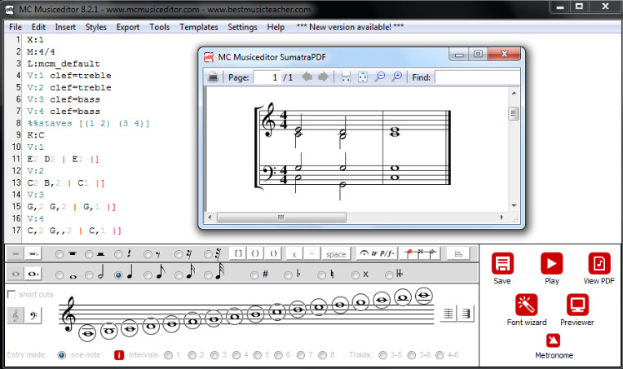Screen dimensions: 623x369
Task: Click the vertical scrollbar thumb in SumatraPDF
Action: [514, 113]
